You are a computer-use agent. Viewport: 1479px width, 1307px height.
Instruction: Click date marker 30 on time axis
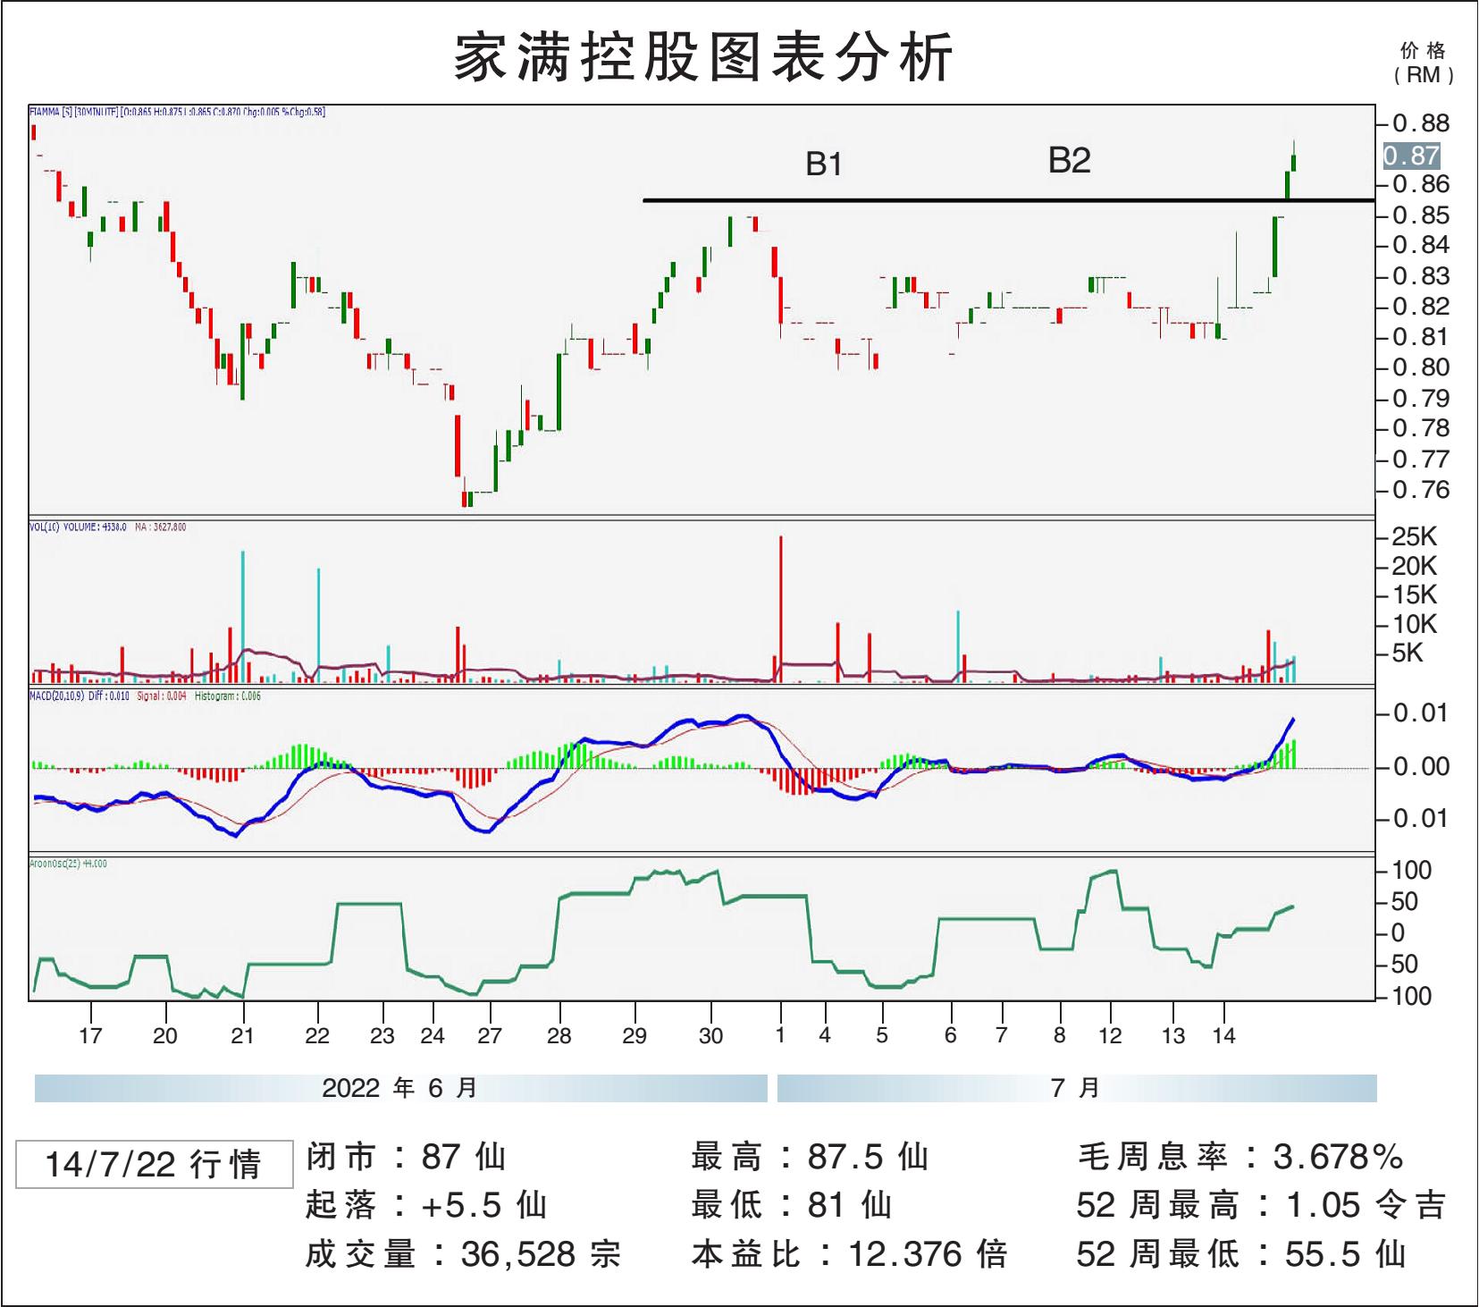(710, 1035)
